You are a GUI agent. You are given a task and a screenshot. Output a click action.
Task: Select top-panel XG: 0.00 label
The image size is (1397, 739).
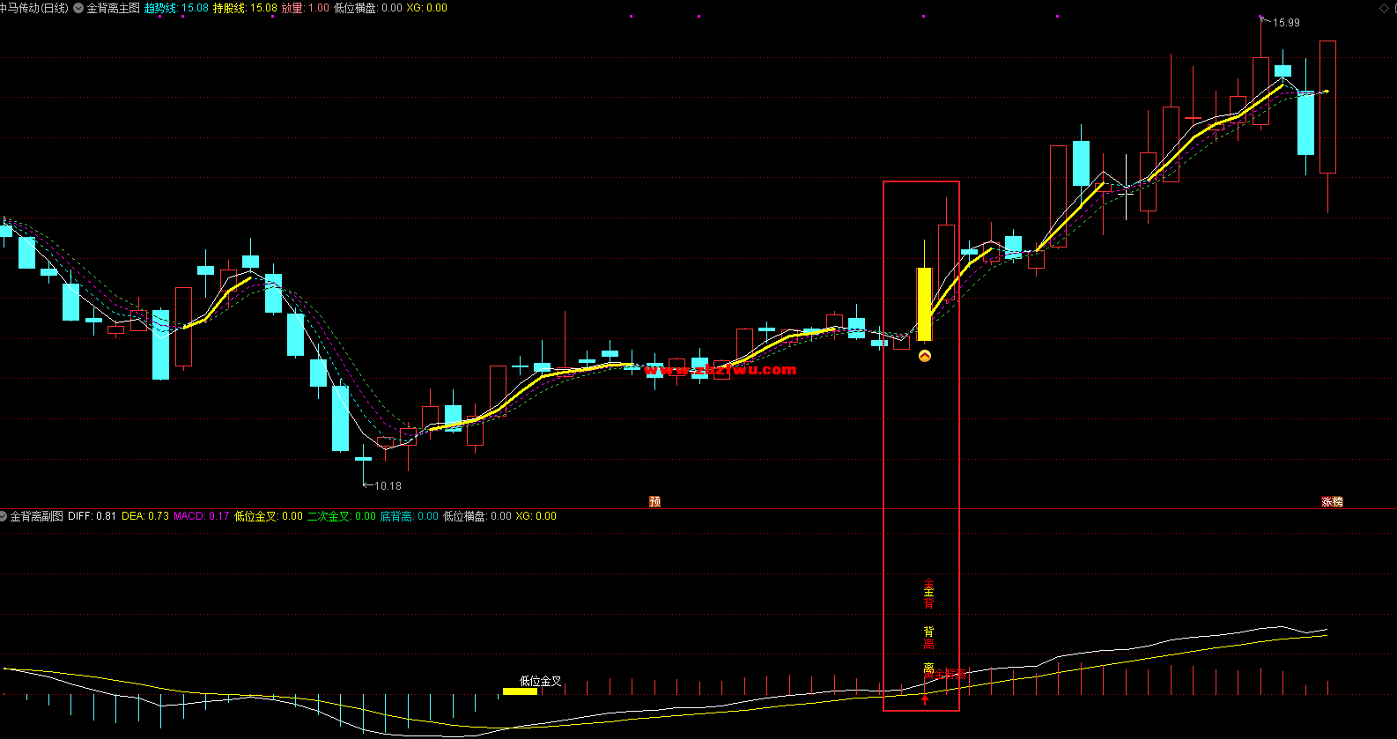[426, 8]
